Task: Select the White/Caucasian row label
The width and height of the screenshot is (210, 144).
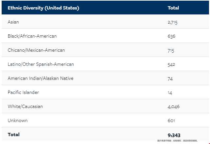Action: (25, 106)
